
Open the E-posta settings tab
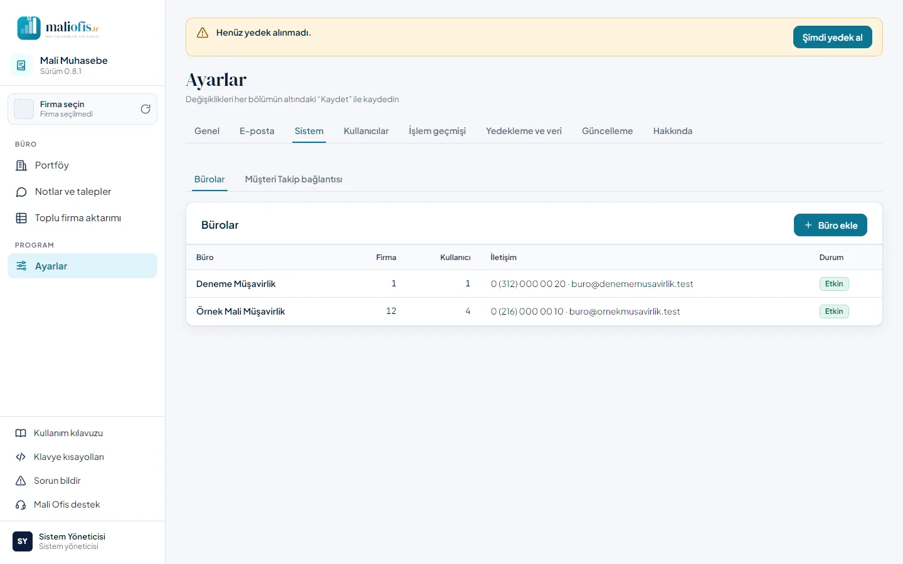point(257,131)
